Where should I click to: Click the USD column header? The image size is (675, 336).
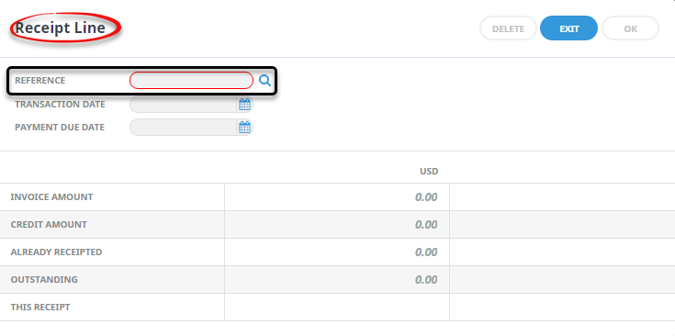[429, 172]
